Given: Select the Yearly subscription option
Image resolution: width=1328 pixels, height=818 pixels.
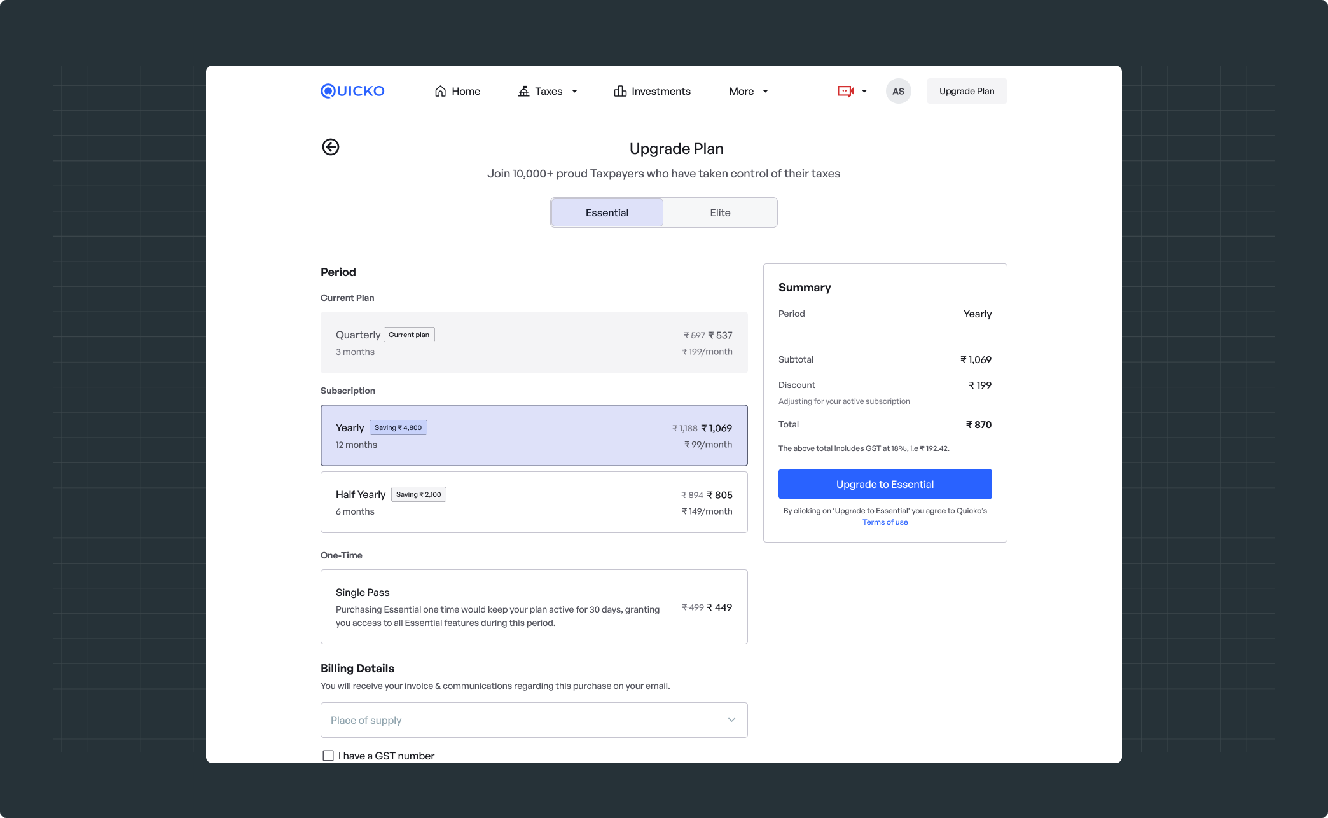Looking at the screenshot, I should pyautogui.click(x=534, y=436).
